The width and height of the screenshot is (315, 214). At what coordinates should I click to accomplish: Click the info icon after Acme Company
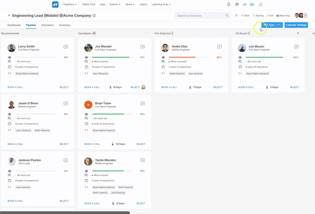[x=94, y=16]
